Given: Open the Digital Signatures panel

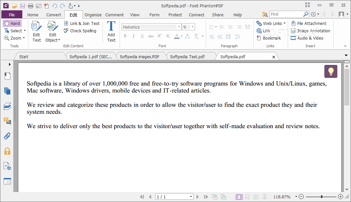Looking at the screenshot, I should [7, 166].
